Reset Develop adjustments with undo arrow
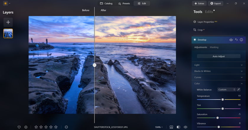Image resolution: width=248 pixels, height=130 pixels. point(236,40)
